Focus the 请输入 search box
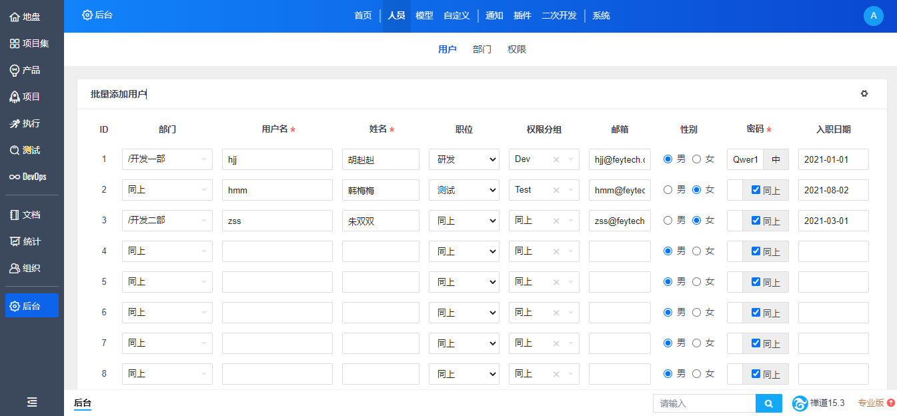Viewport: 897px width, 416px height. pyautogui.click(x=704, y=403)
